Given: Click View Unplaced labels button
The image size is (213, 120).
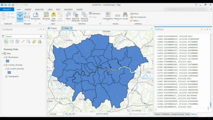Looking at the screenshot, I should [x=138, y=17].
